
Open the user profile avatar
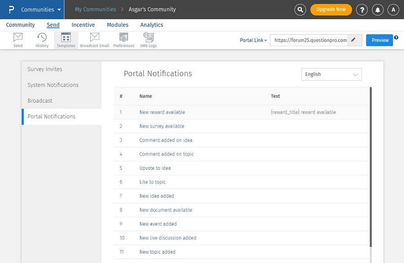coord(393,9)
